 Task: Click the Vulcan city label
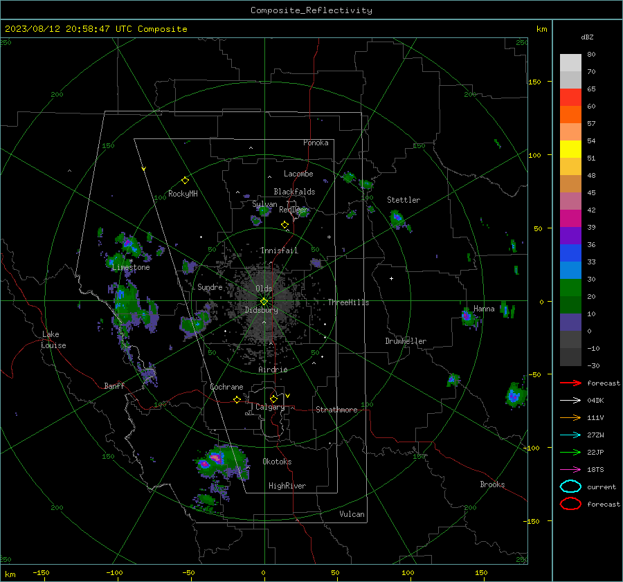click(x=352, y=514)
